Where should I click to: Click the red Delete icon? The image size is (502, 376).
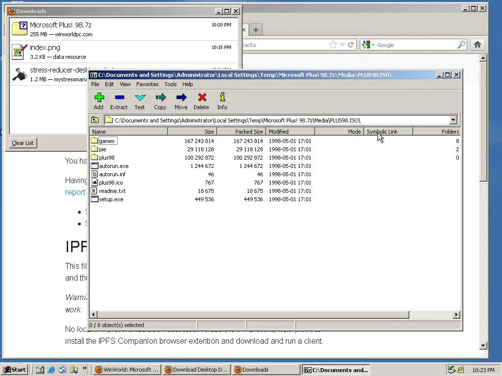pyautogui.click(x=202, y=97)
